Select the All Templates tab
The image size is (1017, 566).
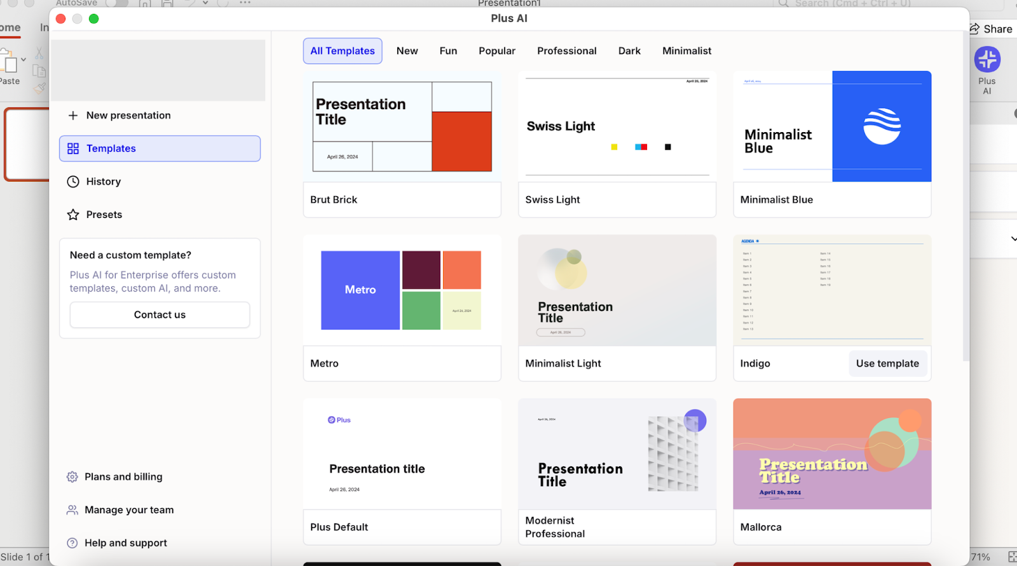[343, 51]
